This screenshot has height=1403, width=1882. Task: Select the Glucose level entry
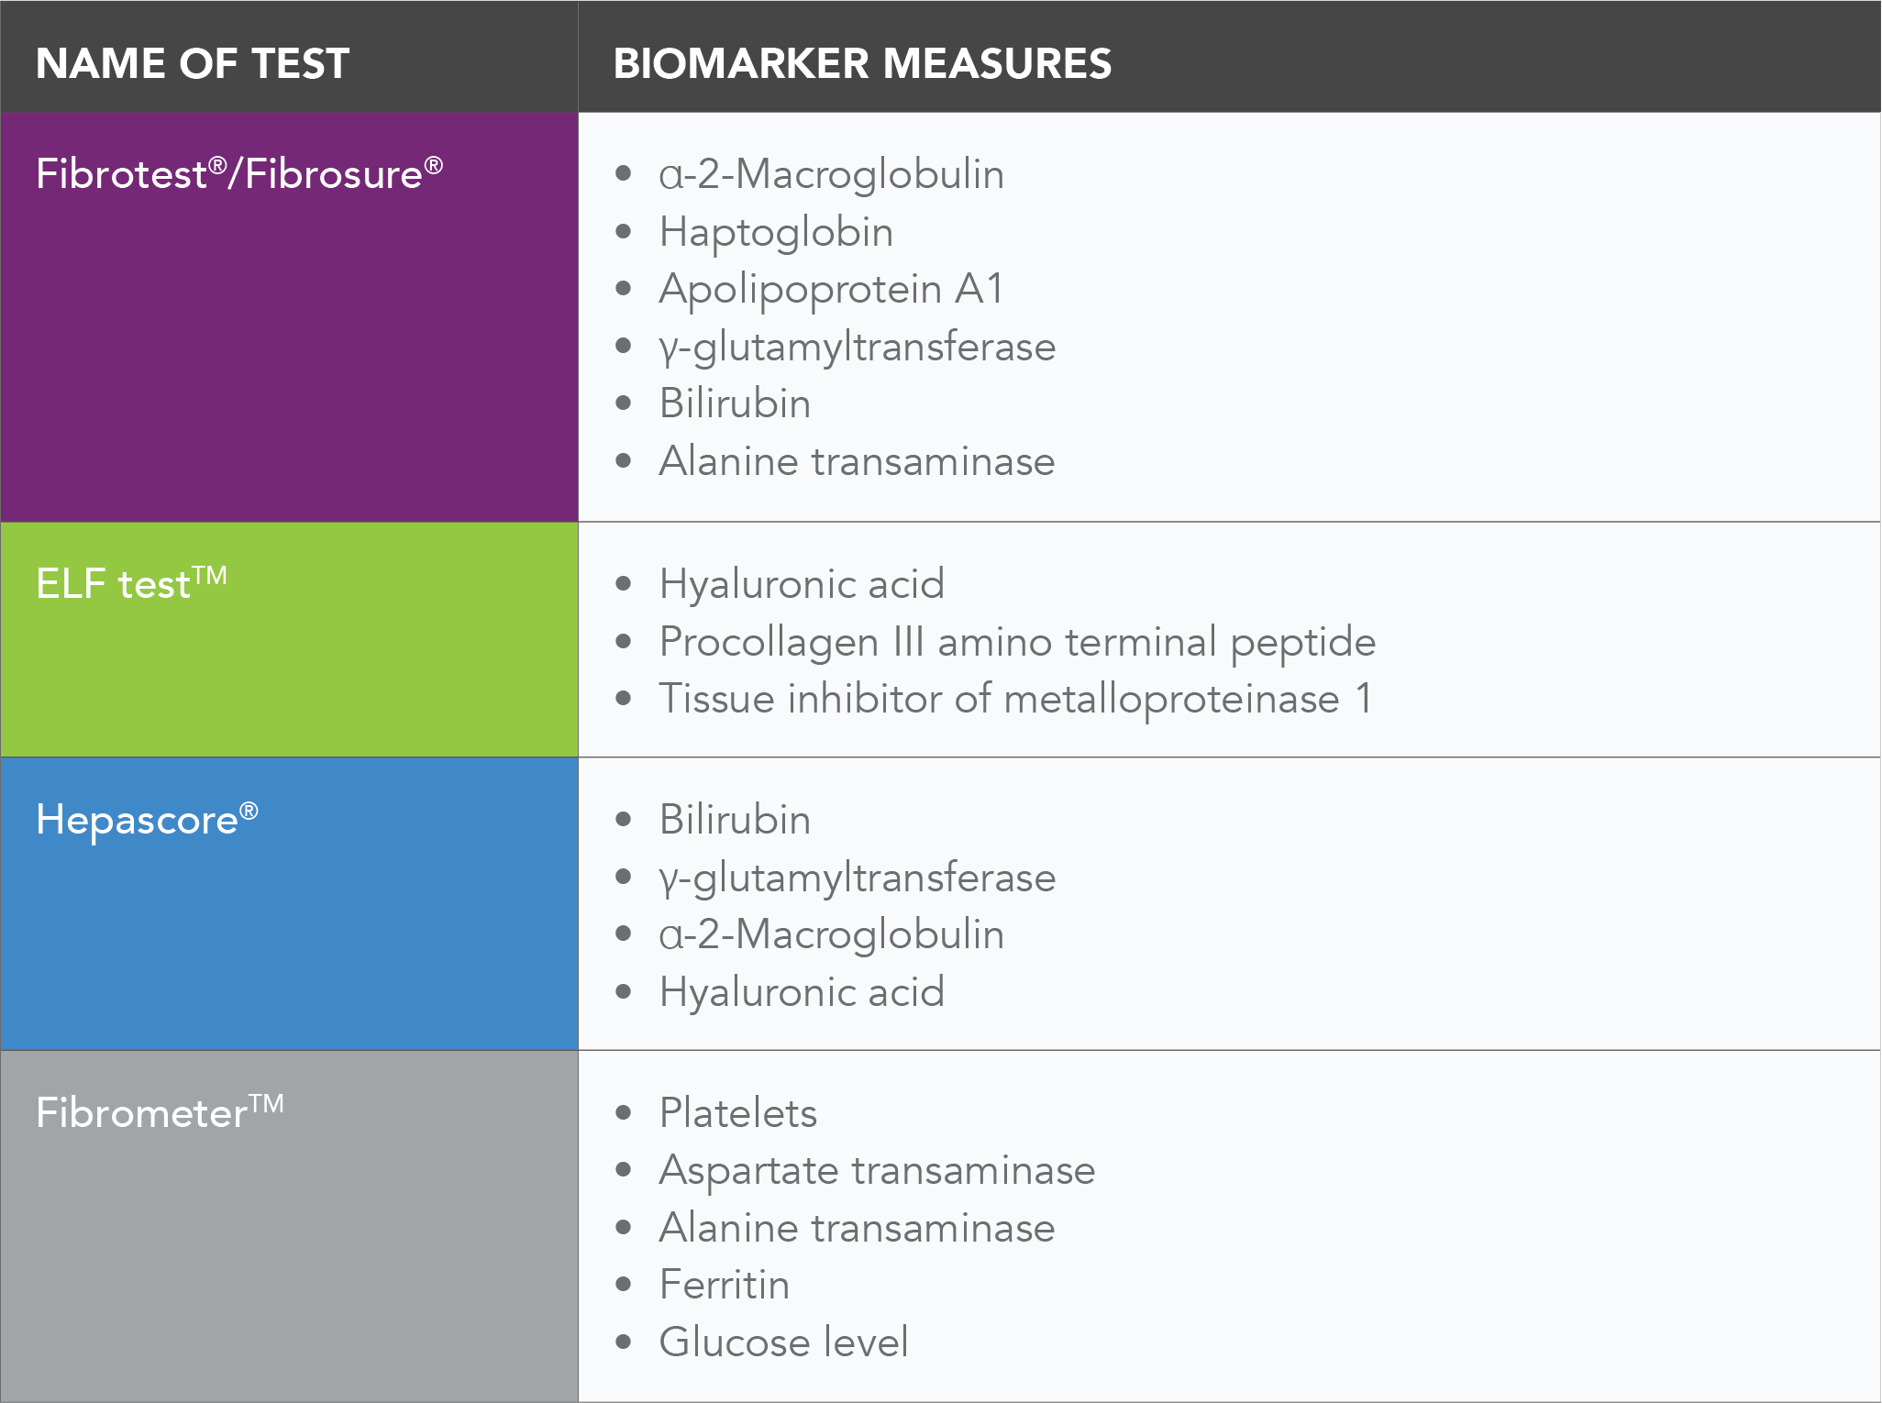[x=783, y=1342]
